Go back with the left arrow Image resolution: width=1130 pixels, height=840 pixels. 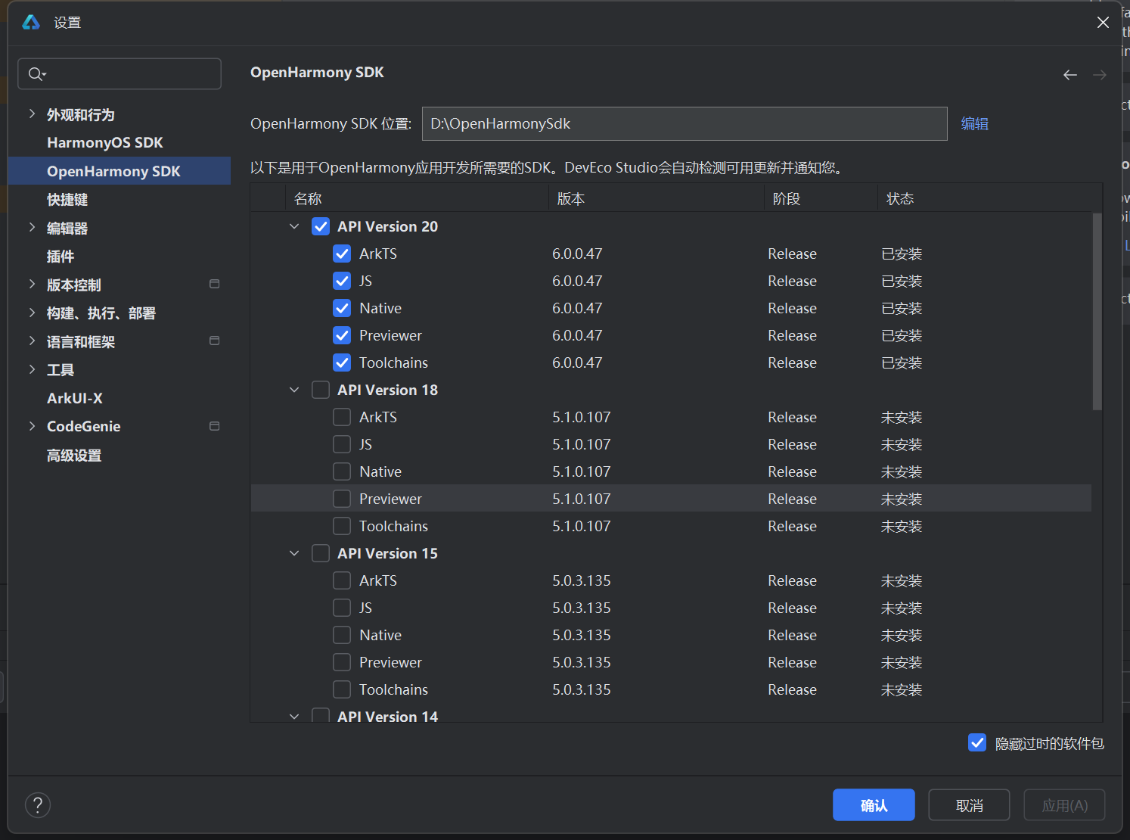[1069, 74]
